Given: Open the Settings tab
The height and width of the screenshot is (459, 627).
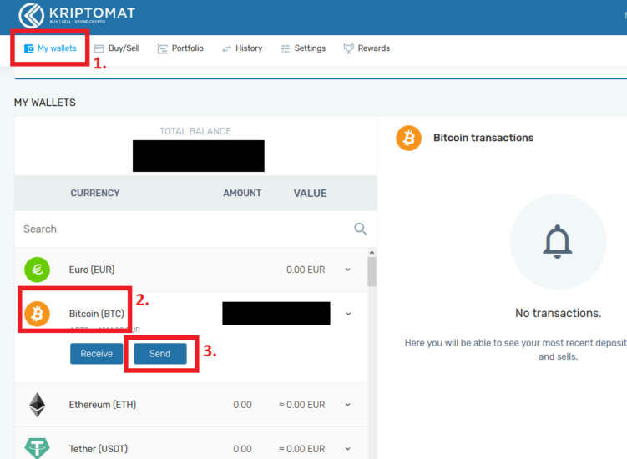Looking at the screenshot, I should [303, 48].
